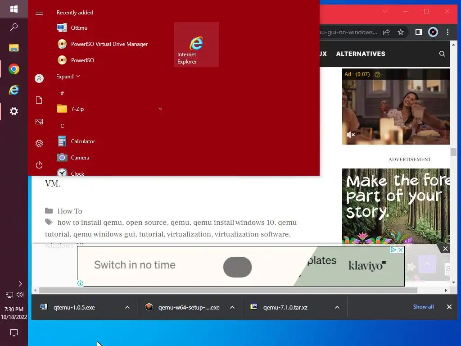The width and height of the screenshot is (461, 346).
Task: Open the Settings gear on the taskbar
Action: (14, 111)
